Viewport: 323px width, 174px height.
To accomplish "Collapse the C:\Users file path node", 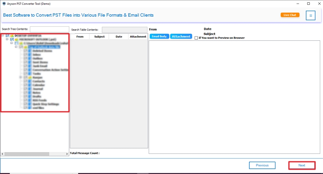I will click(12, 43).
